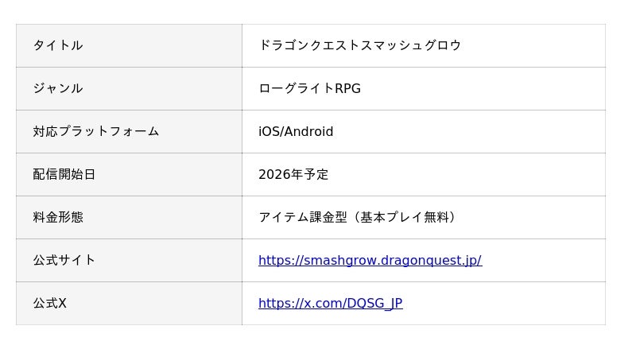The height and width of the screenshot is (349, 636).
Task: Click RPG in the genre value
Action: pyautogui.click(x=347, y=88)
